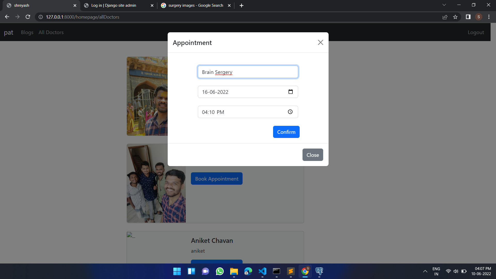
Task: Dismiss the Appointment dialog with the X
Action: (x=320, y=42)
